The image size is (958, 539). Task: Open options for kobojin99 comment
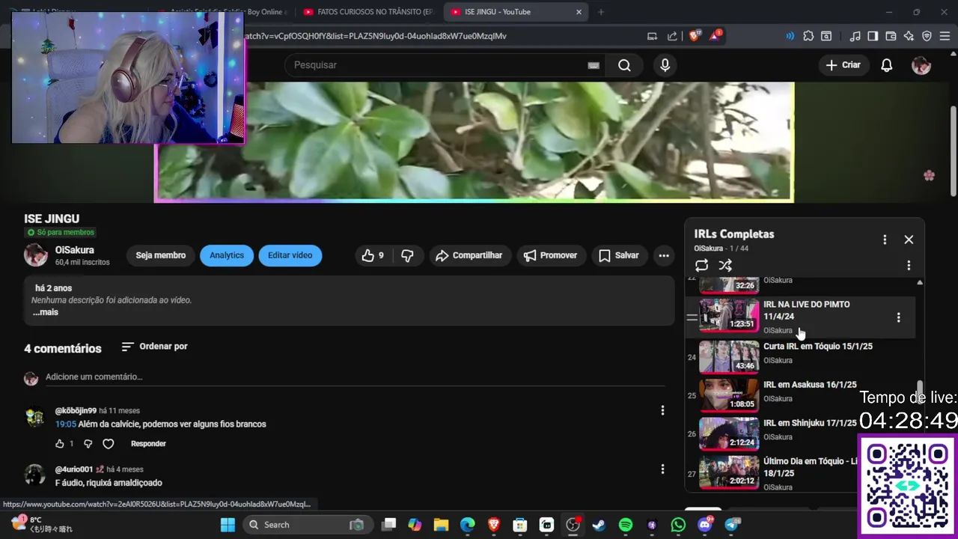click(662, 410)
